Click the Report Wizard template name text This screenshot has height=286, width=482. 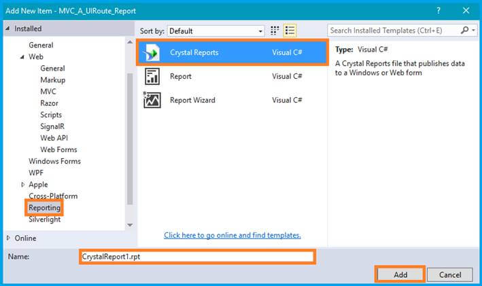(193, 100)
